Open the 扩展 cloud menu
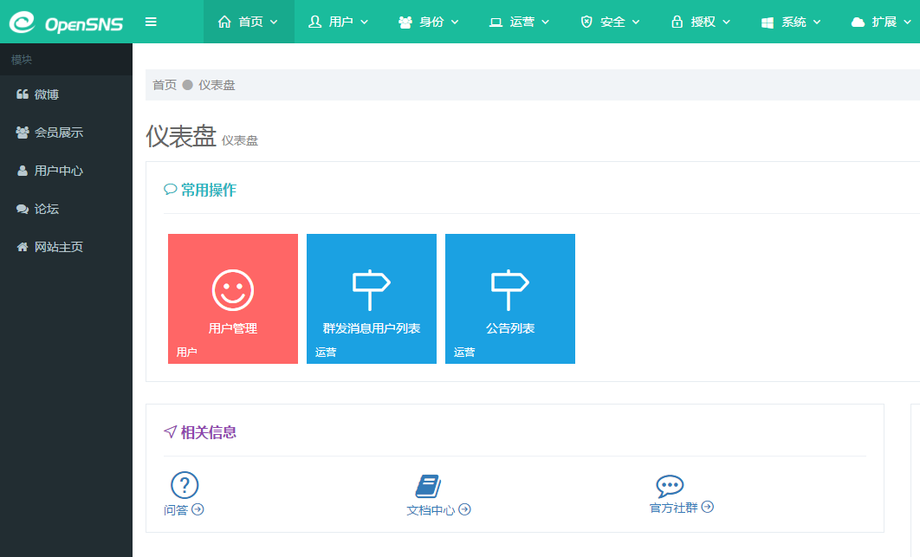 pos(881,22)
